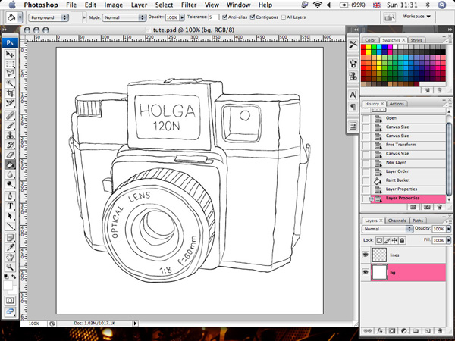Image resolution: width=455 pixels, height=341 pixels.
Task: Toggle lock transparent pixels
Action: [379, 240]
